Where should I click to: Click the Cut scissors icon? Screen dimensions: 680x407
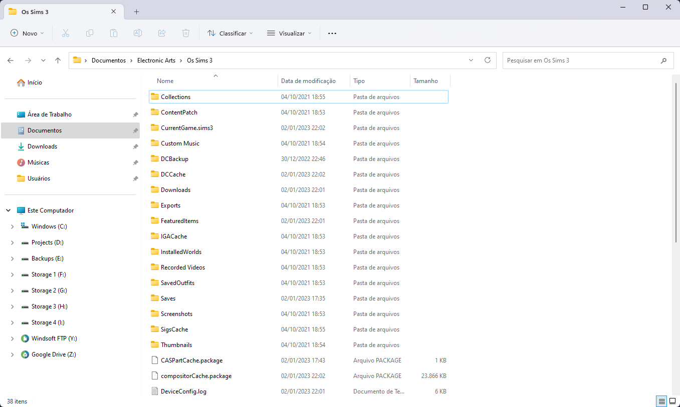[x=65, y=33]
